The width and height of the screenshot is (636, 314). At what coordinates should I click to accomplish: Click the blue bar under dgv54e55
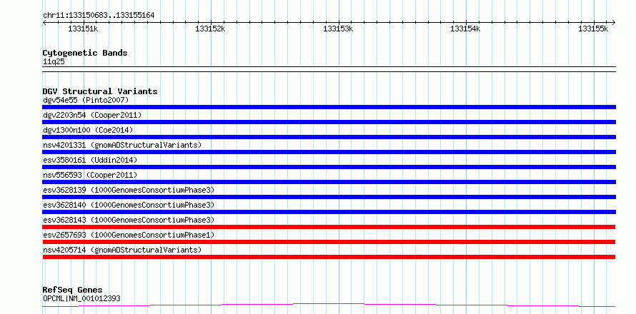329,107
